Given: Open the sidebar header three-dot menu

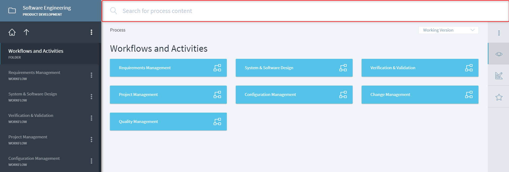Looking at the screenshot, I should [x=91, y=32].
